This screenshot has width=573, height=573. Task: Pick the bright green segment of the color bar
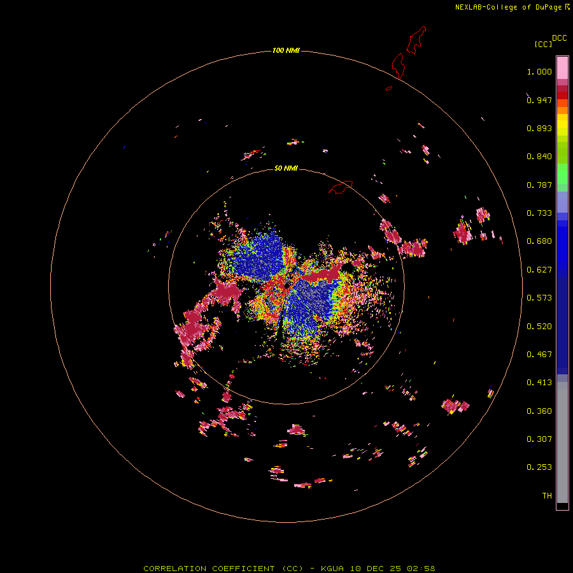pos(562,174)
